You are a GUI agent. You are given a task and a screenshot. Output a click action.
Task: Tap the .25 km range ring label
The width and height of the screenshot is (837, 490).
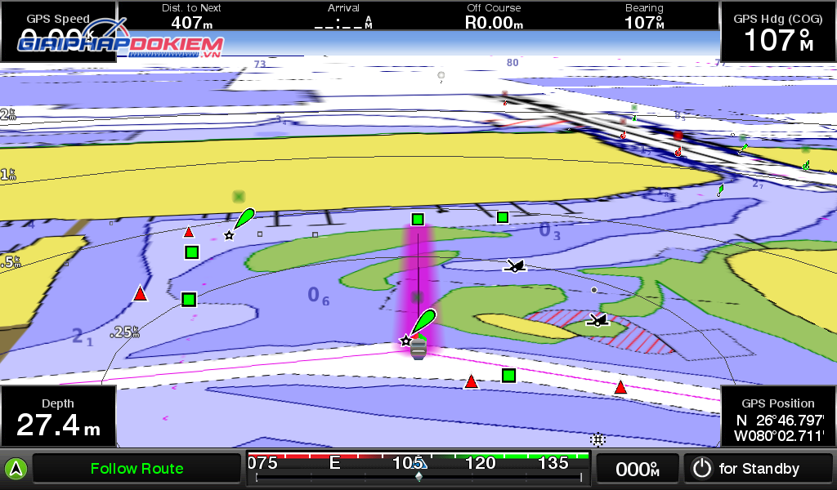(124, 332)
